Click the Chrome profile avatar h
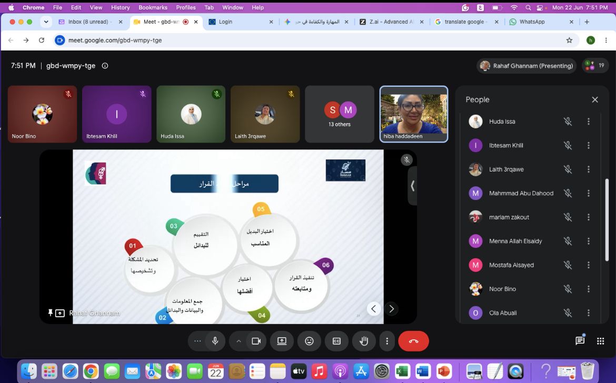 tap(590, 40)
